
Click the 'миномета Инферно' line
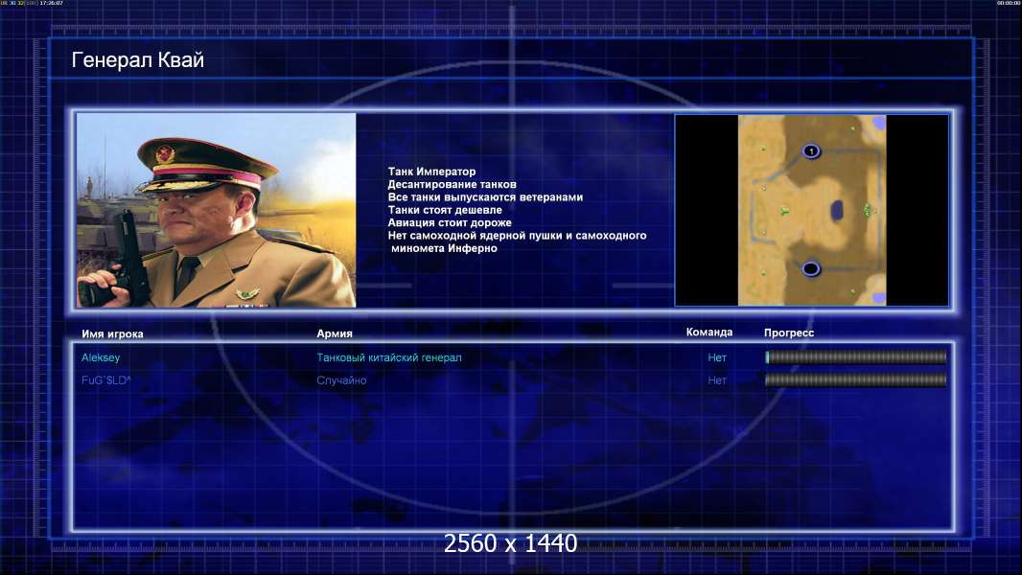click(444, 248)
